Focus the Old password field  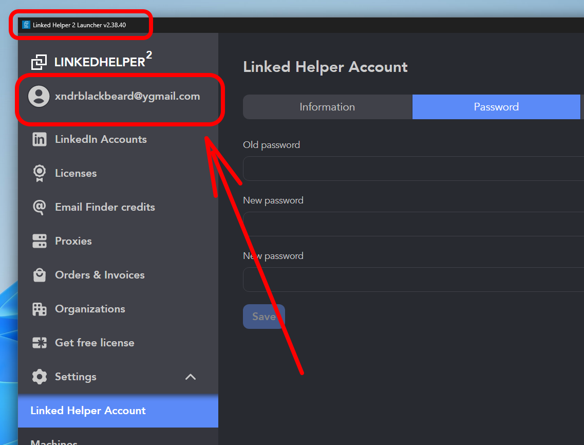[x=413, y=169]
